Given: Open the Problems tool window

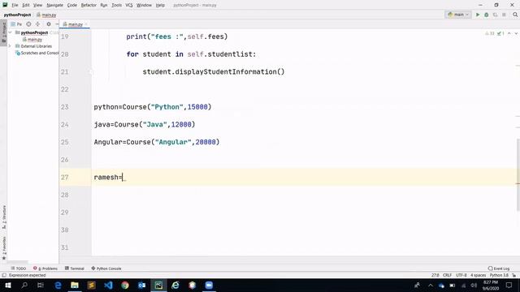Looking at the screenshot, I should tap(45, 268).
